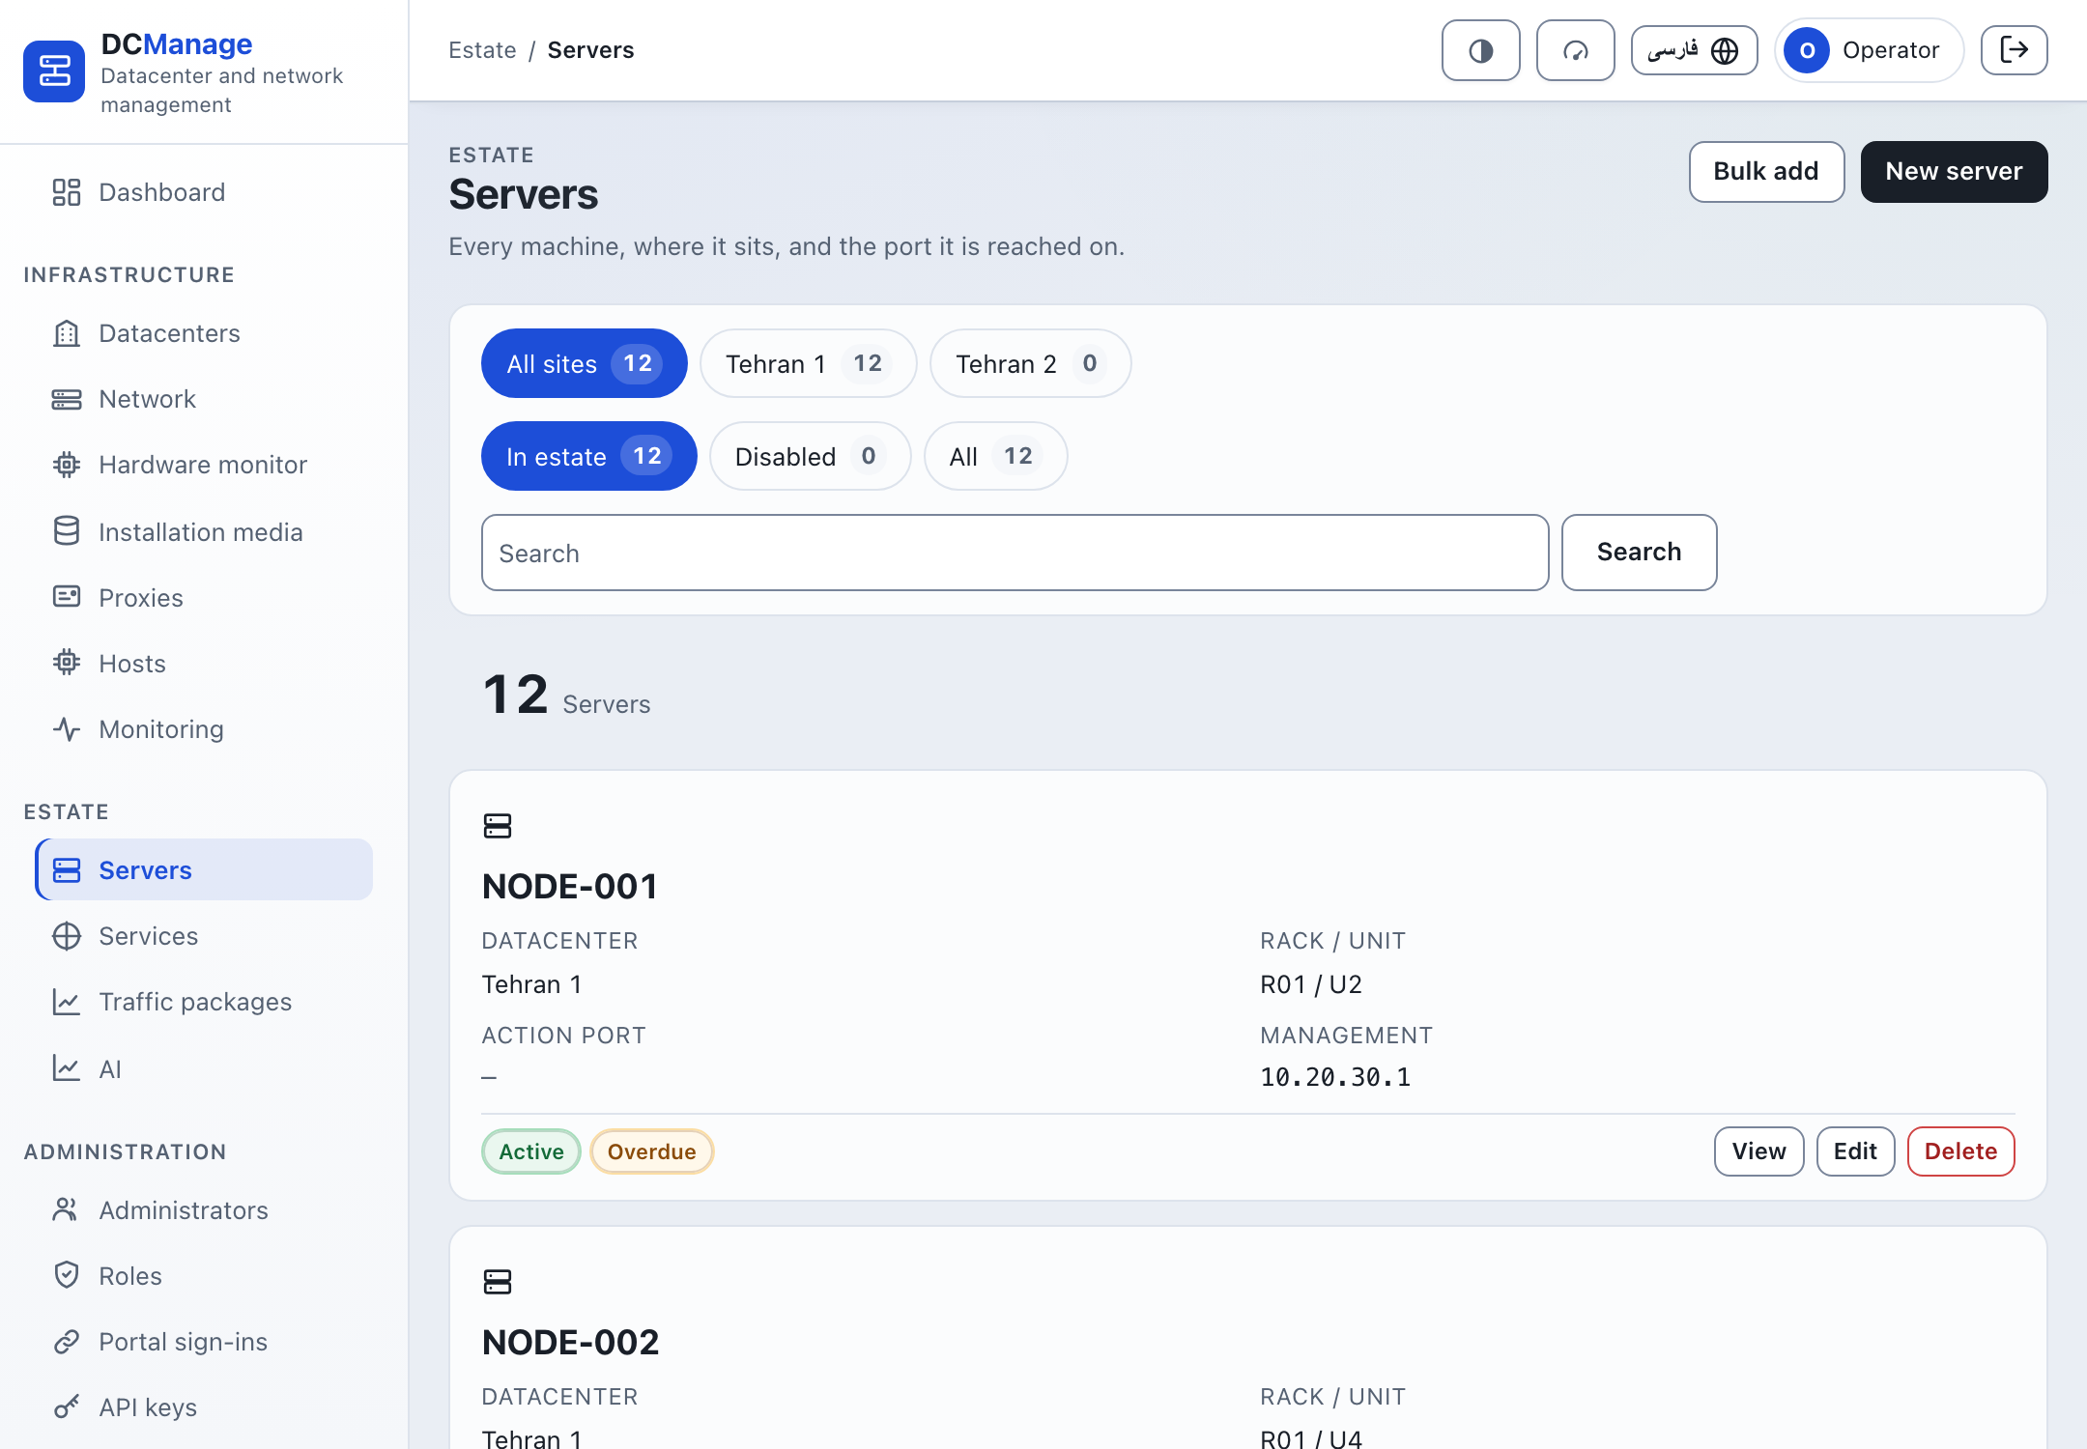
Task: Click the Search button
Action: click(1639, 553)
